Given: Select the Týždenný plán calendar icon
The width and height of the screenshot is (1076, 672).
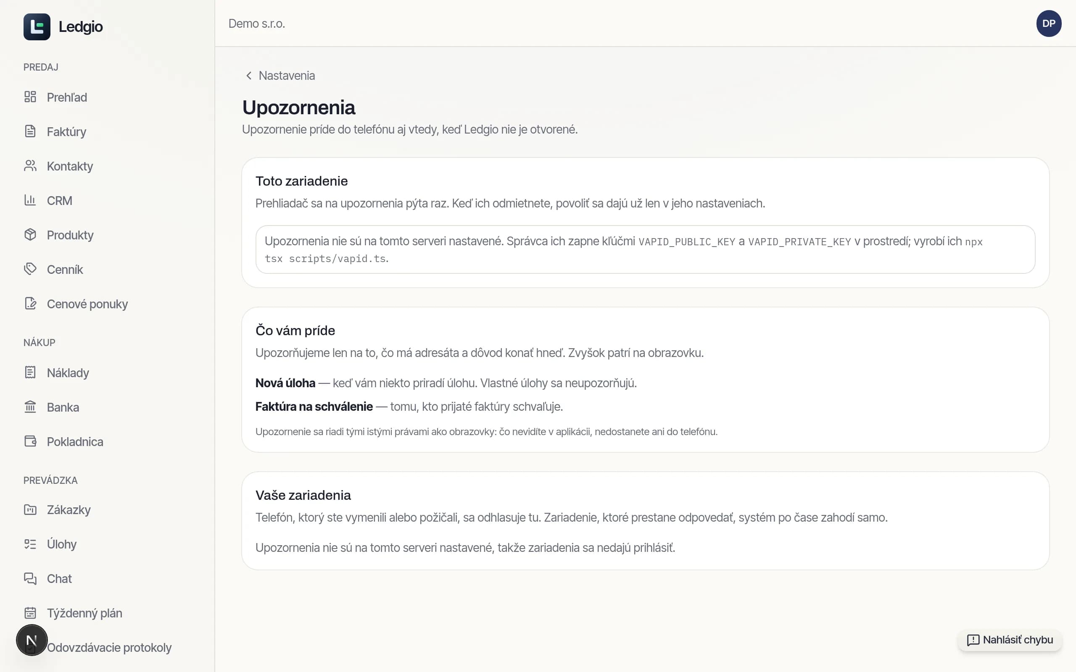Looking at the screenshot, I should click(x=30, y=613).
